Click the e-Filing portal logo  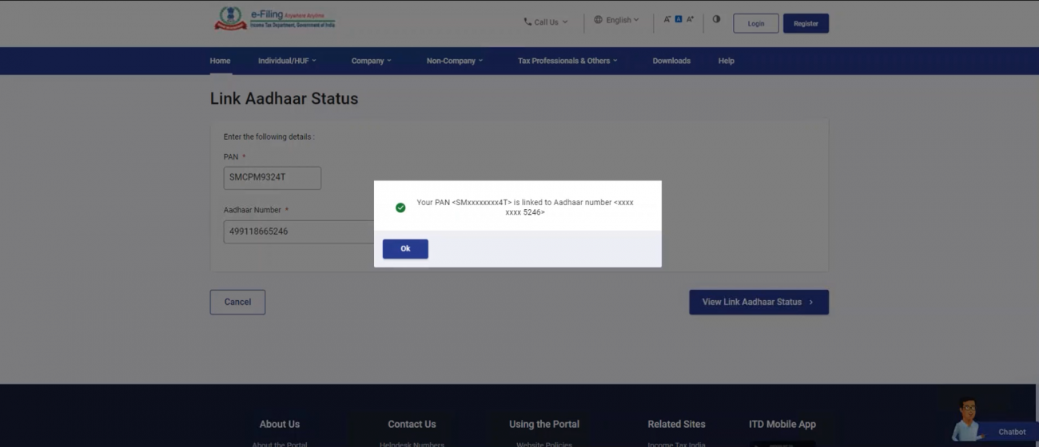coord(275,19)
